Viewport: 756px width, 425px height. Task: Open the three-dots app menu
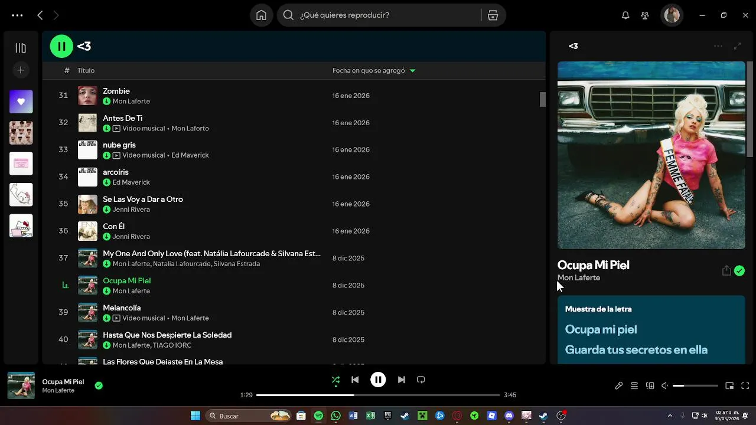[17, 15]
